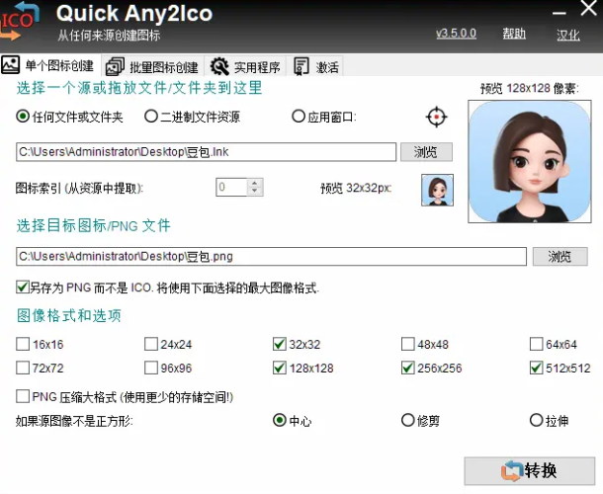Select the 二进制文件资源 radio option
The width and height of the screenshot is (603, 494).
(x=151, y=117)
